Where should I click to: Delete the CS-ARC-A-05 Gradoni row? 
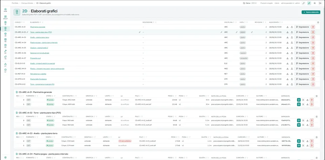tap(313, 48)
